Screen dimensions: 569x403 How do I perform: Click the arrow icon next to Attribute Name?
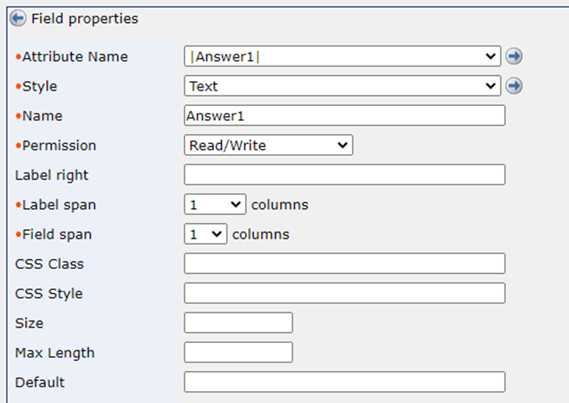pyautogui.click(x=514, y=57)
